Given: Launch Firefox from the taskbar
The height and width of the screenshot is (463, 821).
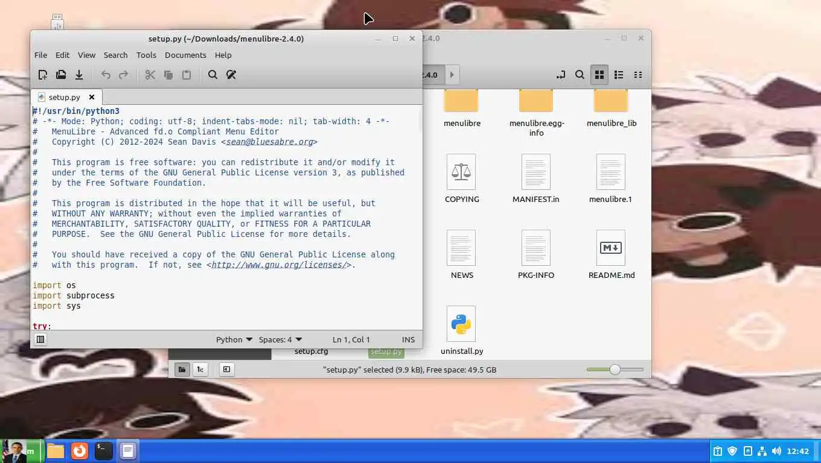Looking at the screenshot, I should pos(80,451).
